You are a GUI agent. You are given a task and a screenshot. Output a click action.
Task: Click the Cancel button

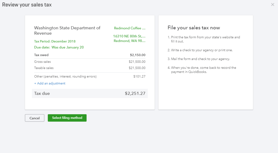pyautogui.click(x=34, y=118)
